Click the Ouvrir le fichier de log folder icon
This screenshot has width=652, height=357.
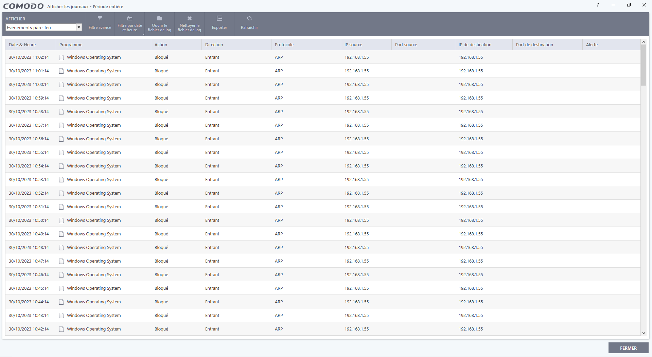click(x=159, y=19)
